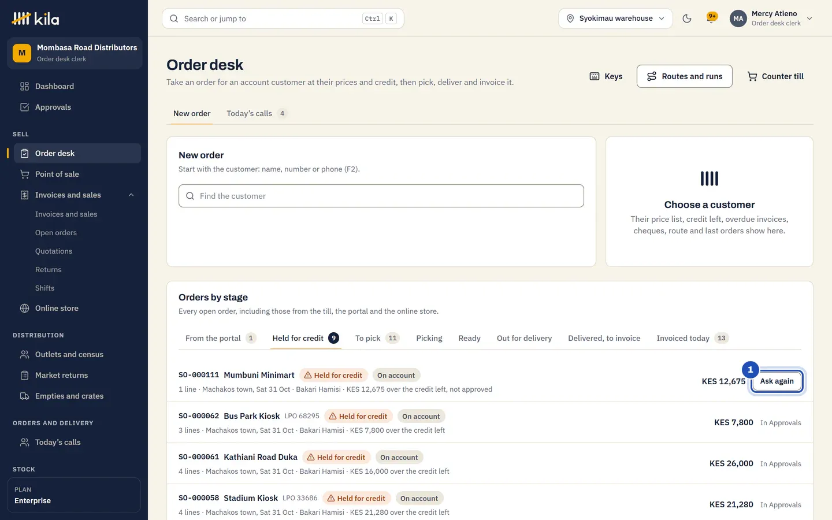Open Mercy Atieno user menu
The height and width of the screenshot is (520, 832).
[771, 18]
